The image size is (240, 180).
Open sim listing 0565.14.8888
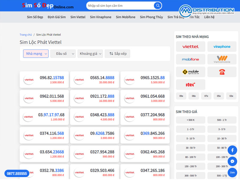click(x=94, y=79)
